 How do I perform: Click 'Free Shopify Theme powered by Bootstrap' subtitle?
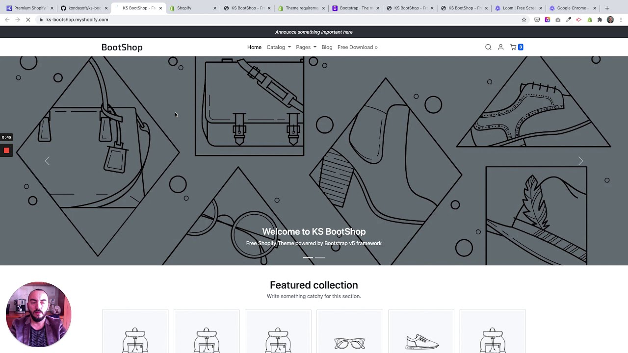click(314, 243)
